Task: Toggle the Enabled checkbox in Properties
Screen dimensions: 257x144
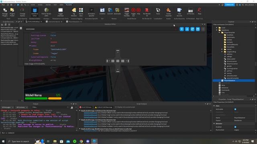Action: coord(235,127)
